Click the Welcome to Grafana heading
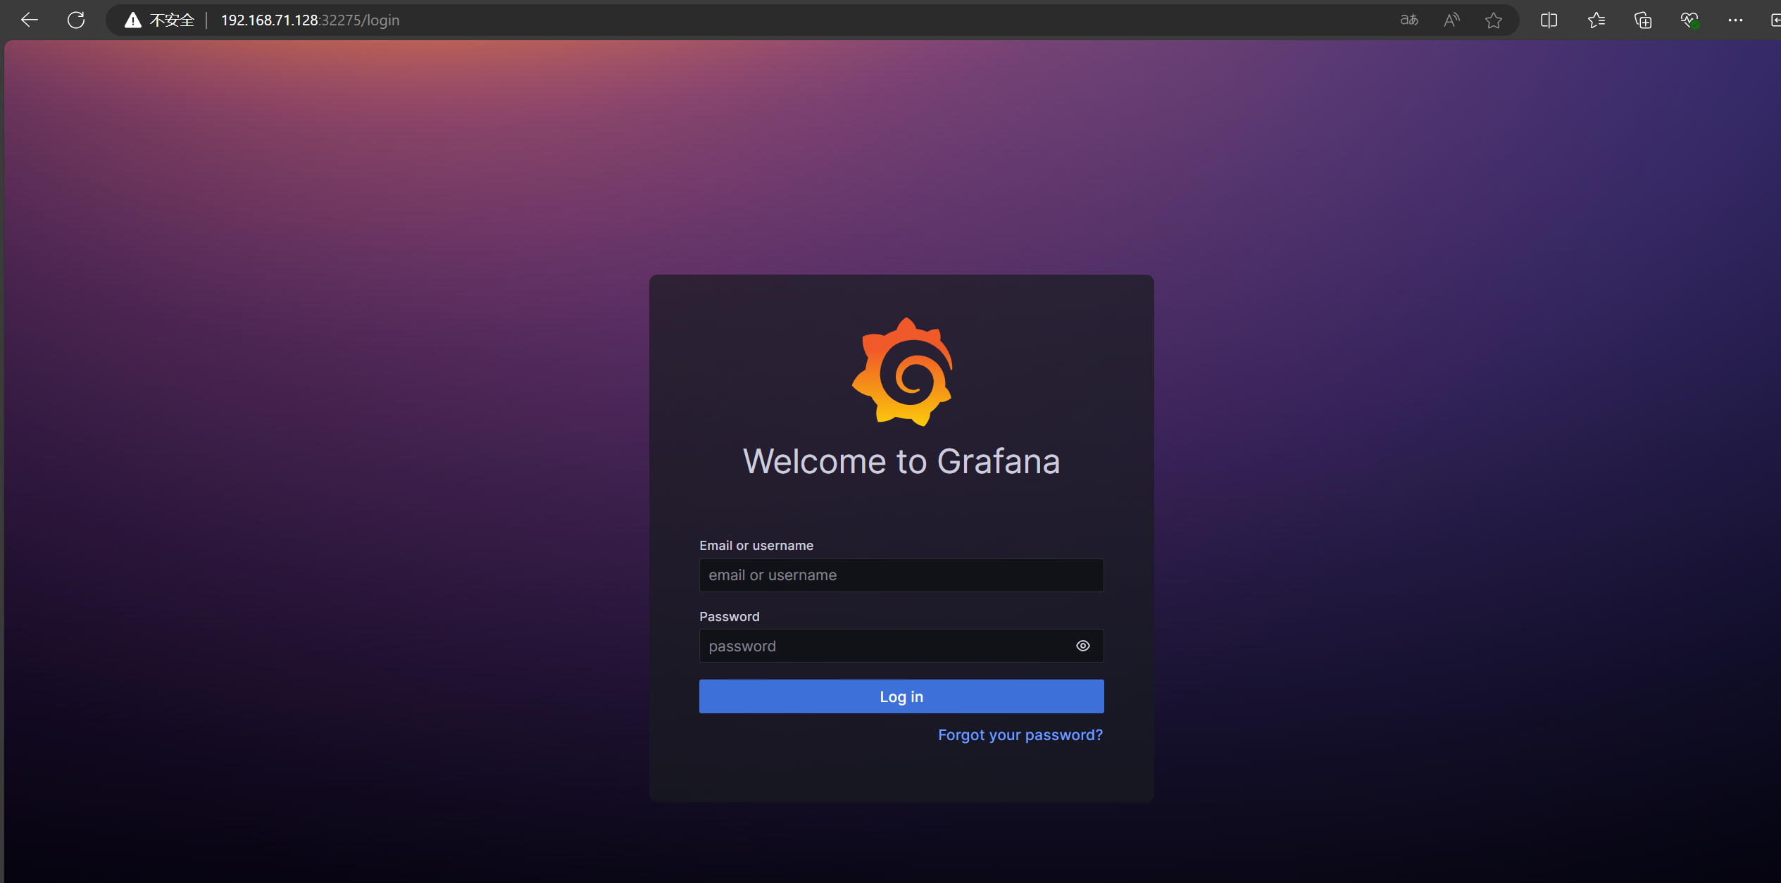The height and width of the screenshot is (883, 1781). tap(901, 462)
